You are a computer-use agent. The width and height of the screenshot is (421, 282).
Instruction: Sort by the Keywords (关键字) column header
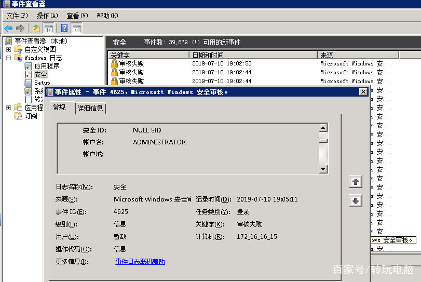click(x=149, y=55)
